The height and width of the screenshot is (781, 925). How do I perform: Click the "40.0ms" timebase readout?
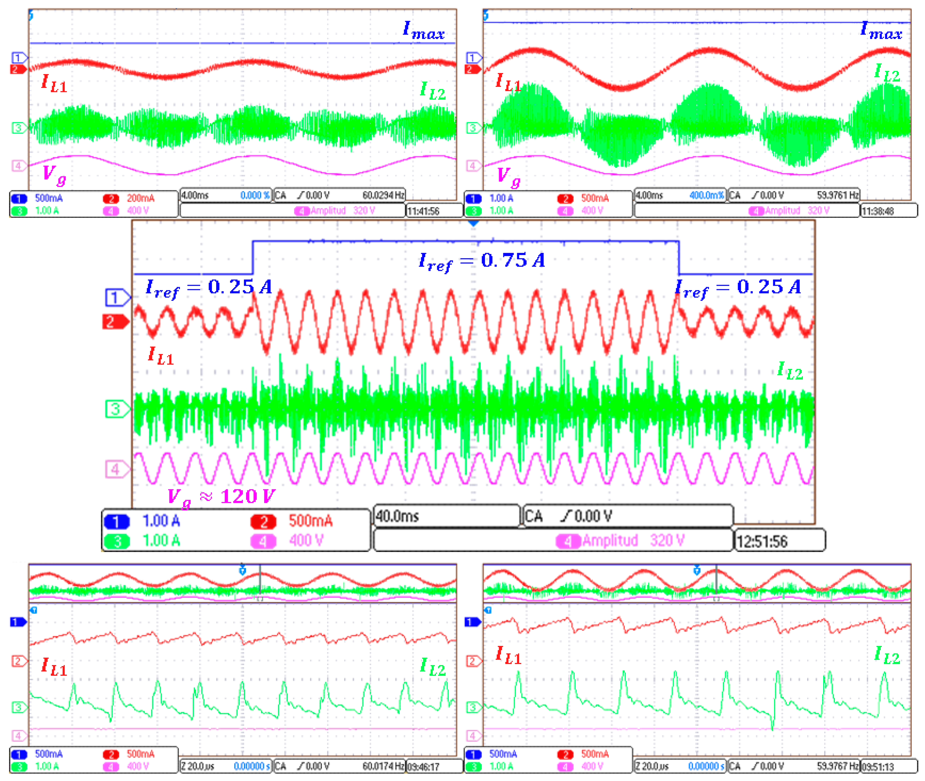[x=397, y=516]
